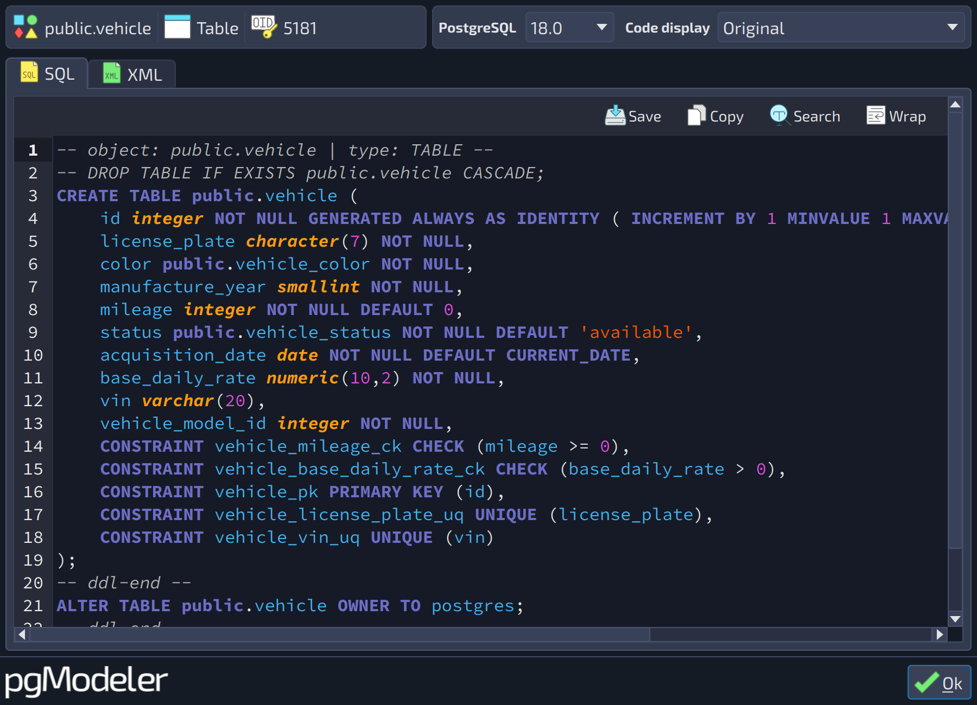
Task: Open the Search tool in the code viewer
Action: coord(805,116)
